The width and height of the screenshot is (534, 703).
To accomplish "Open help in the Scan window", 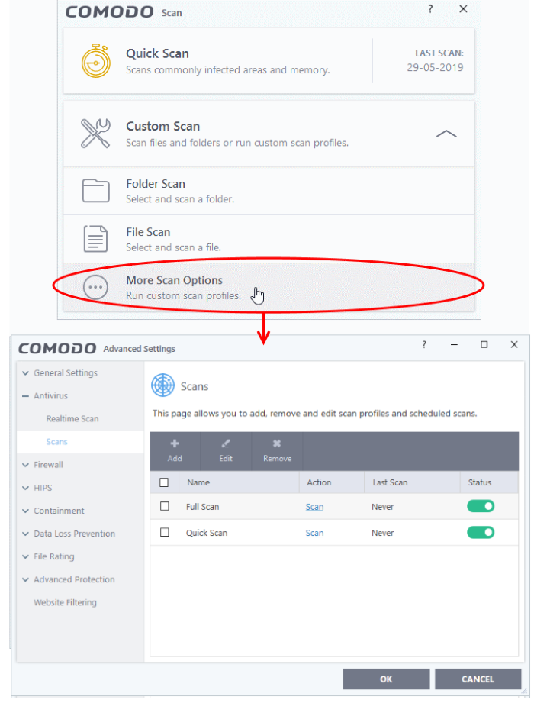I will click(x=430, y=9).
